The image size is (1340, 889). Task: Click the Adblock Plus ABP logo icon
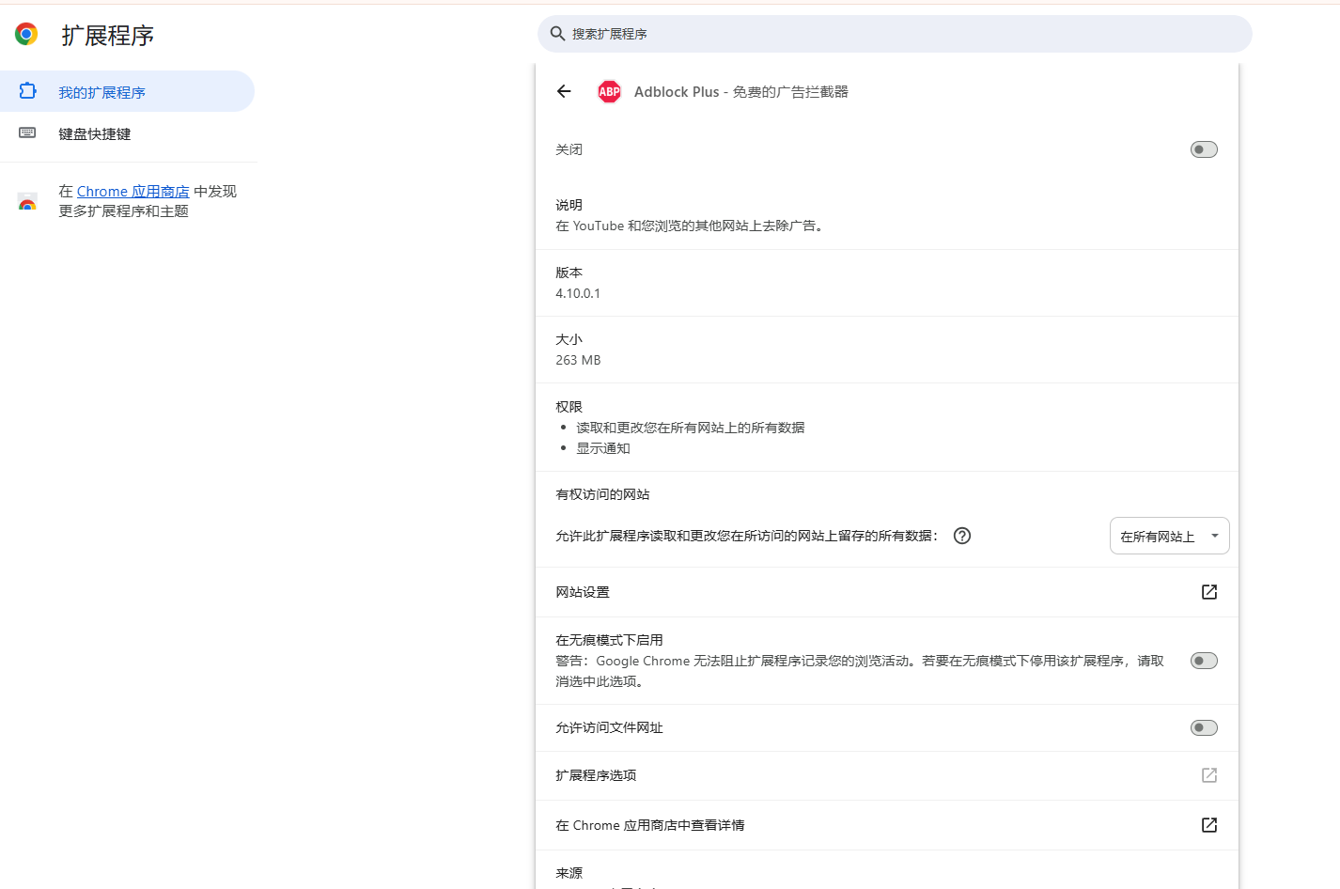(x=609, y=91)
